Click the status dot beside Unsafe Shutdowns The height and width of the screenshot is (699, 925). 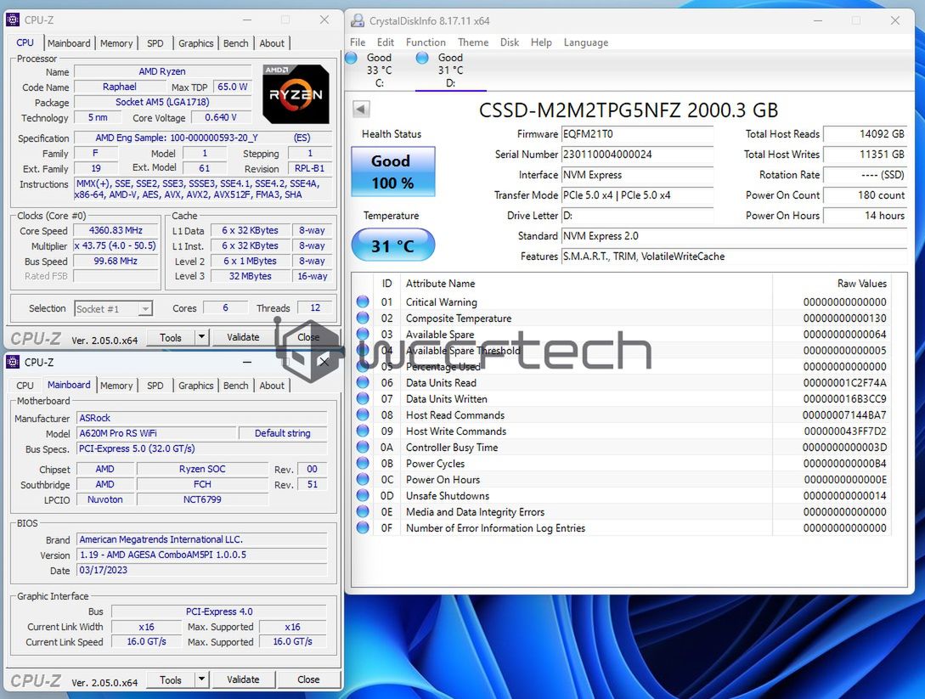click(x=364, y=496)
